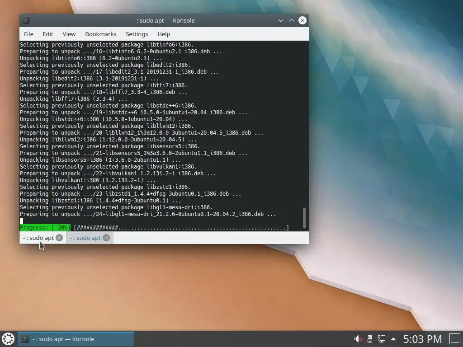Click the line 'Unpacking libsensors5:i386'

(x=100, y=160)
